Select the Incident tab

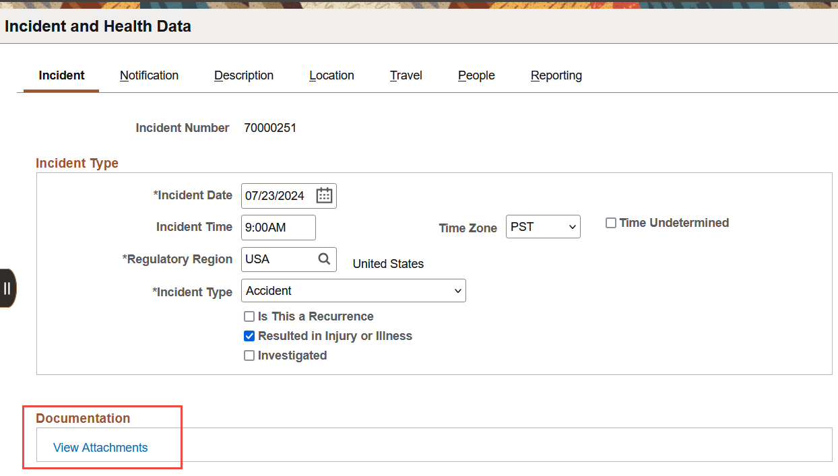click(61, 75)
